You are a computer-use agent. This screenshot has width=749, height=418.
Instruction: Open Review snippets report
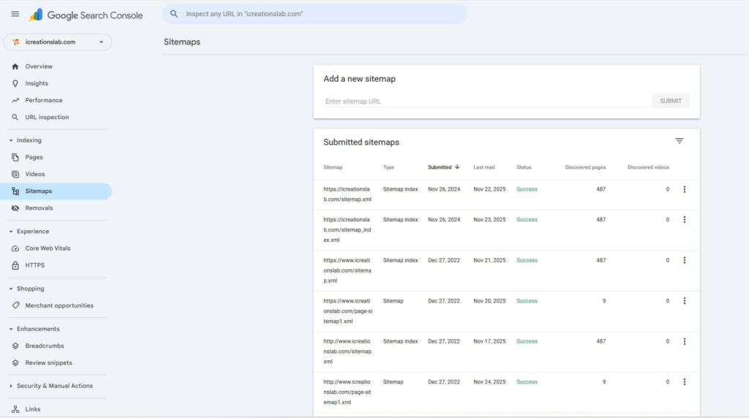pyautogui.click(x=49, y=362)
